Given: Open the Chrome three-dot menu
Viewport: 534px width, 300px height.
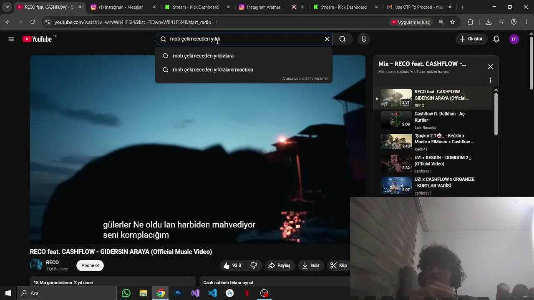Looking at the screenshot, I should pos(526,22).
